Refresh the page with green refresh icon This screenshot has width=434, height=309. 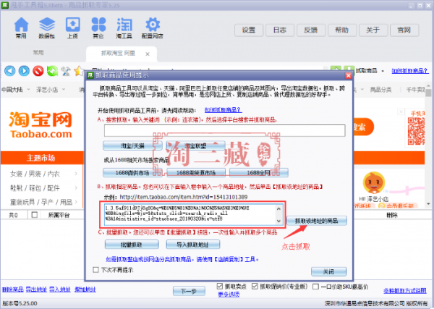52,71
